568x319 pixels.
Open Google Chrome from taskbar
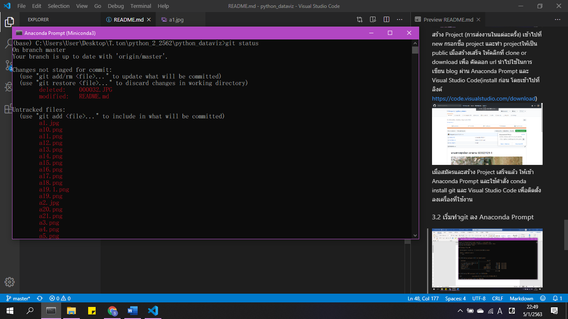(x=112, y=311)
